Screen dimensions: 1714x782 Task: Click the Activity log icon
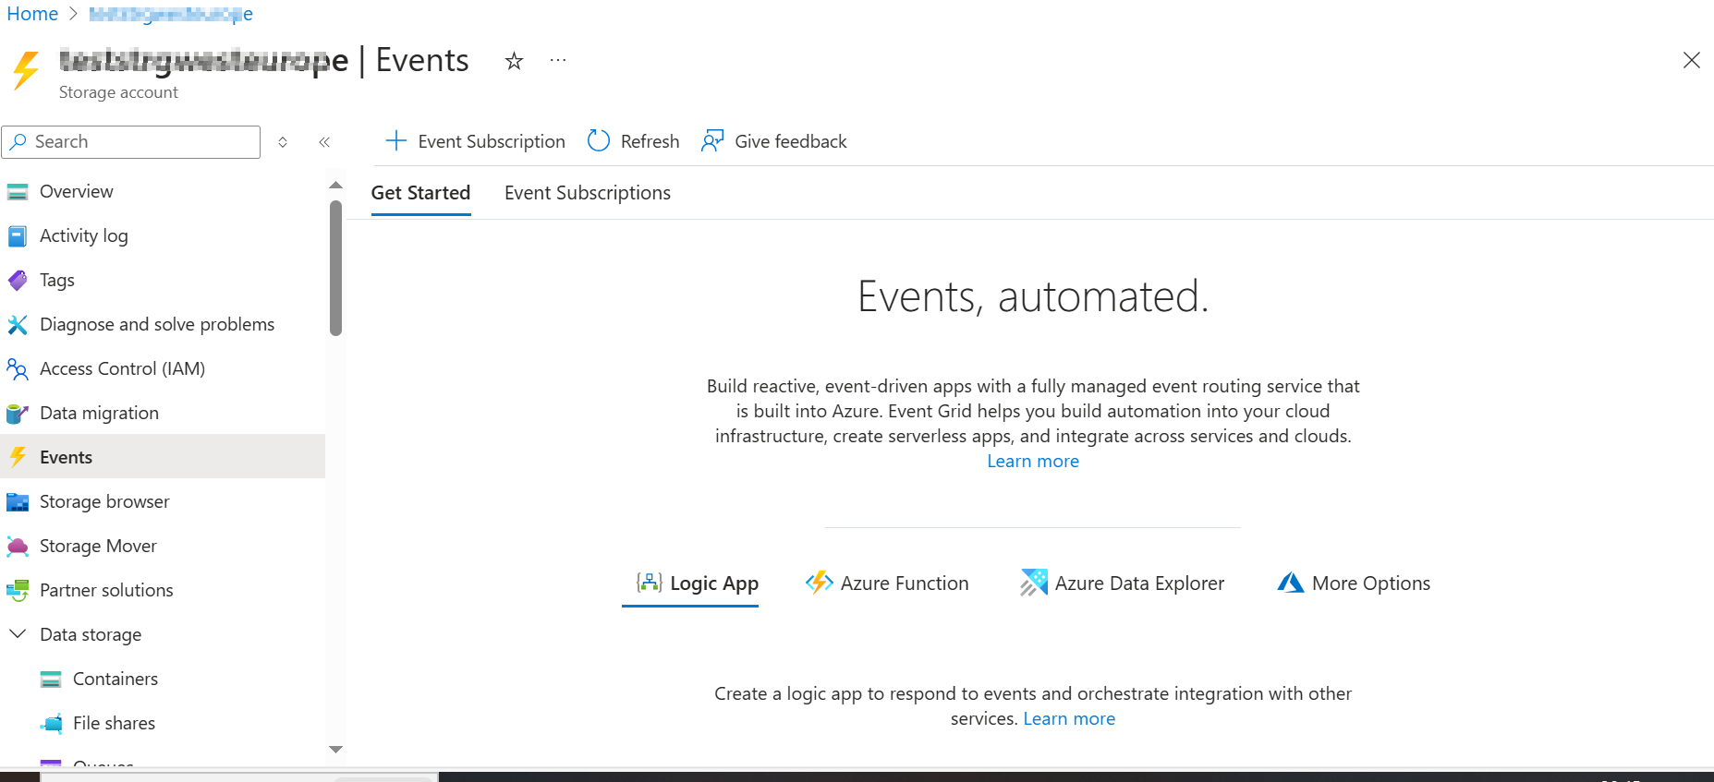[x=18, y=236]
